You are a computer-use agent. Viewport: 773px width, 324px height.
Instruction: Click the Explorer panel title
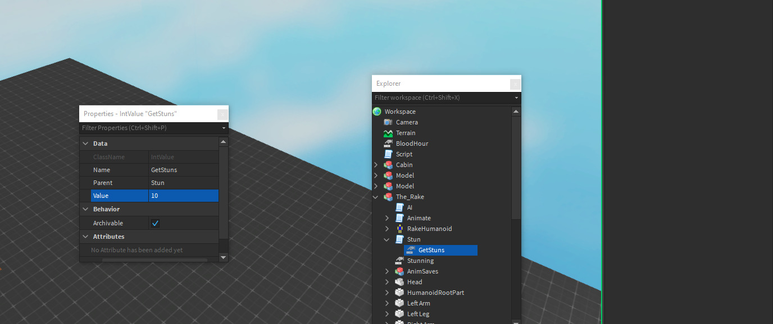pyautogui.click(x=389, y=84)
